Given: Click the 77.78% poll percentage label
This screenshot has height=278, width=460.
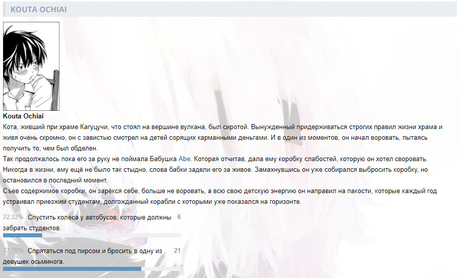Looking at the screenshot, I should click(13, 251).
